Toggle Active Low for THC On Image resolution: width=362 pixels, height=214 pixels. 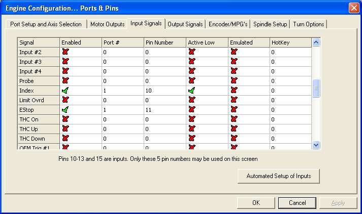(x=192, y=119)
